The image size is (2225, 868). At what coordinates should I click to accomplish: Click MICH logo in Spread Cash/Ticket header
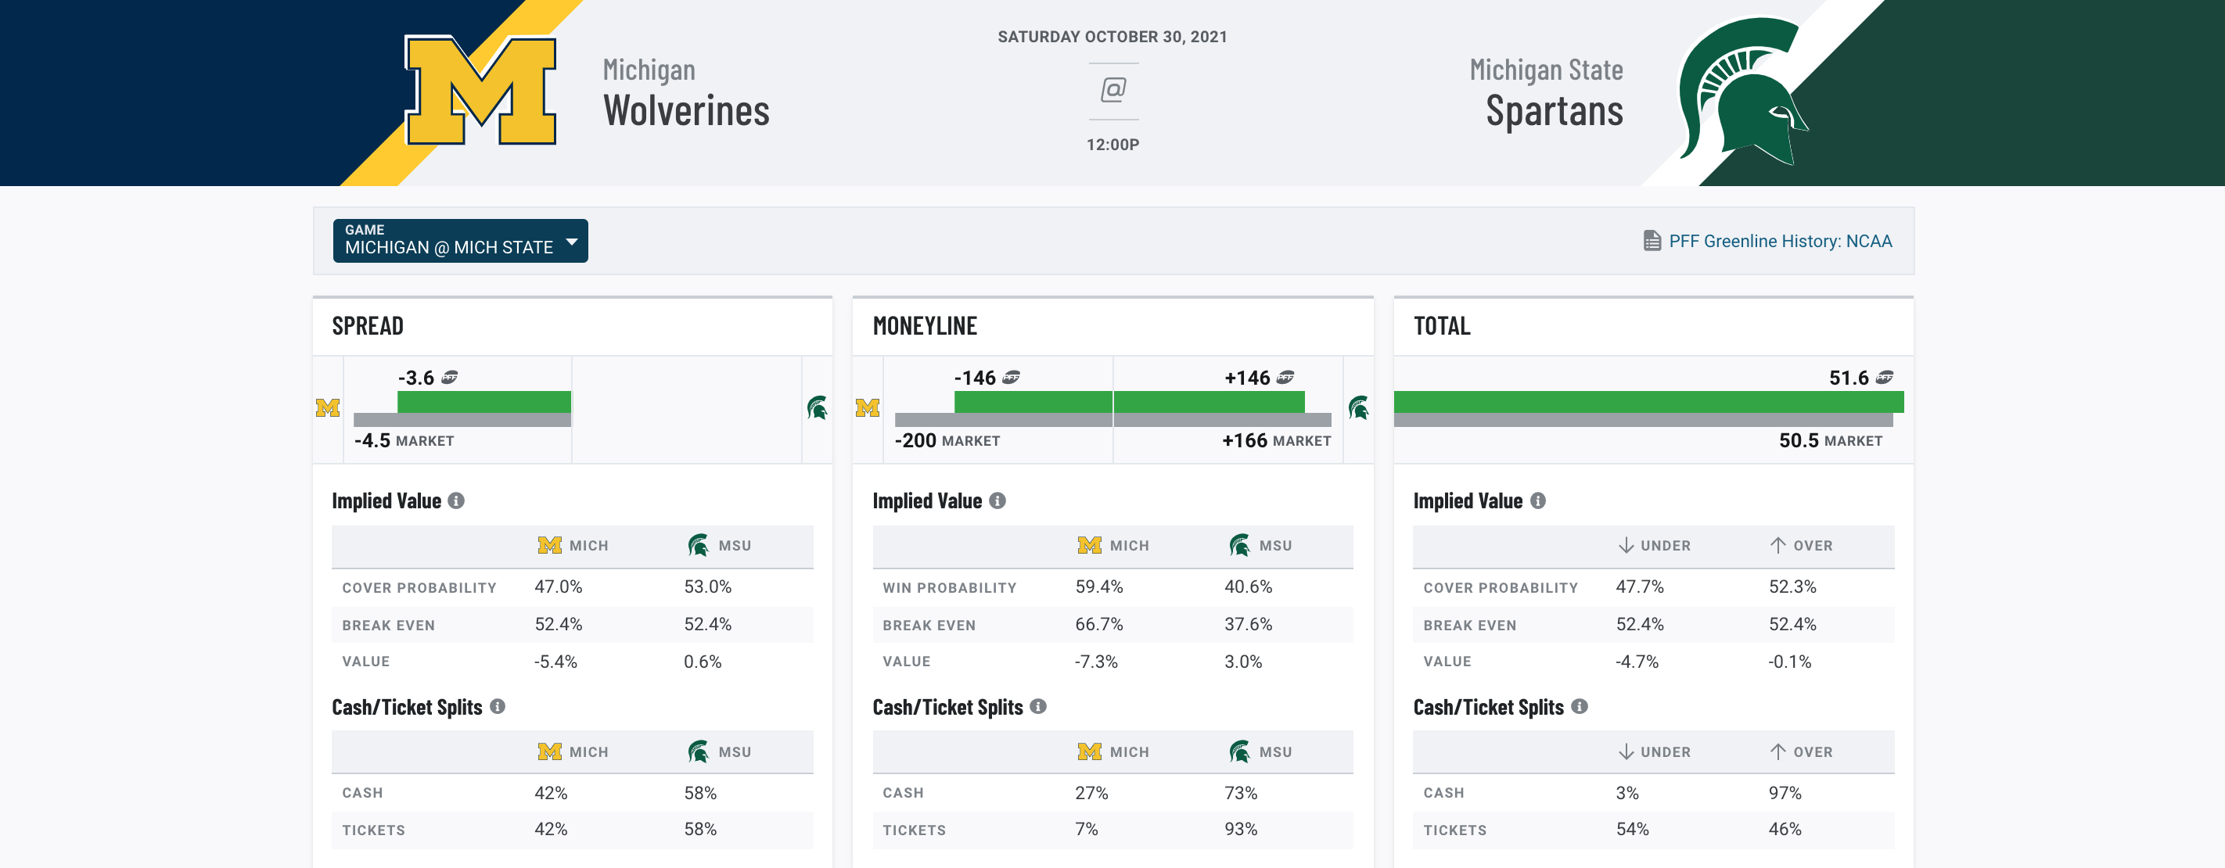[549, 752]
